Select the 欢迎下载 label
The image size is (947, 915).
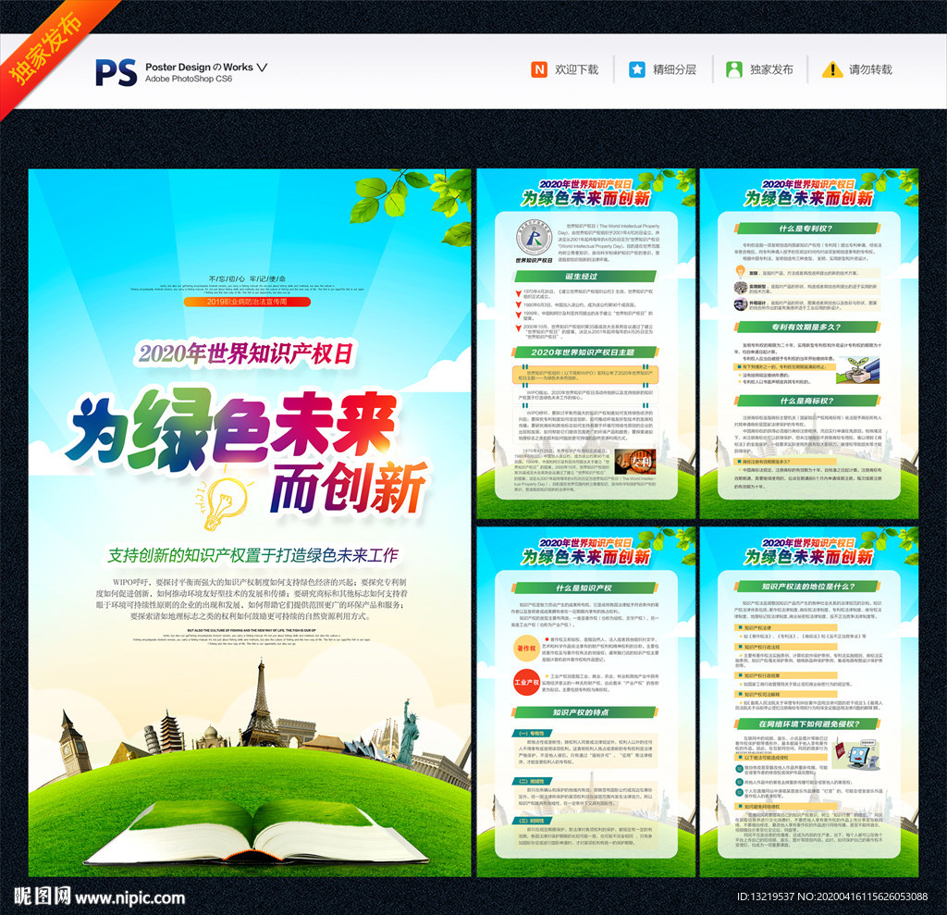pyautogui.click(x=577, y=69)
